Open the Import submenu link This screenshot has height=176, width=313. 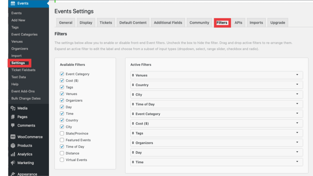17,56
